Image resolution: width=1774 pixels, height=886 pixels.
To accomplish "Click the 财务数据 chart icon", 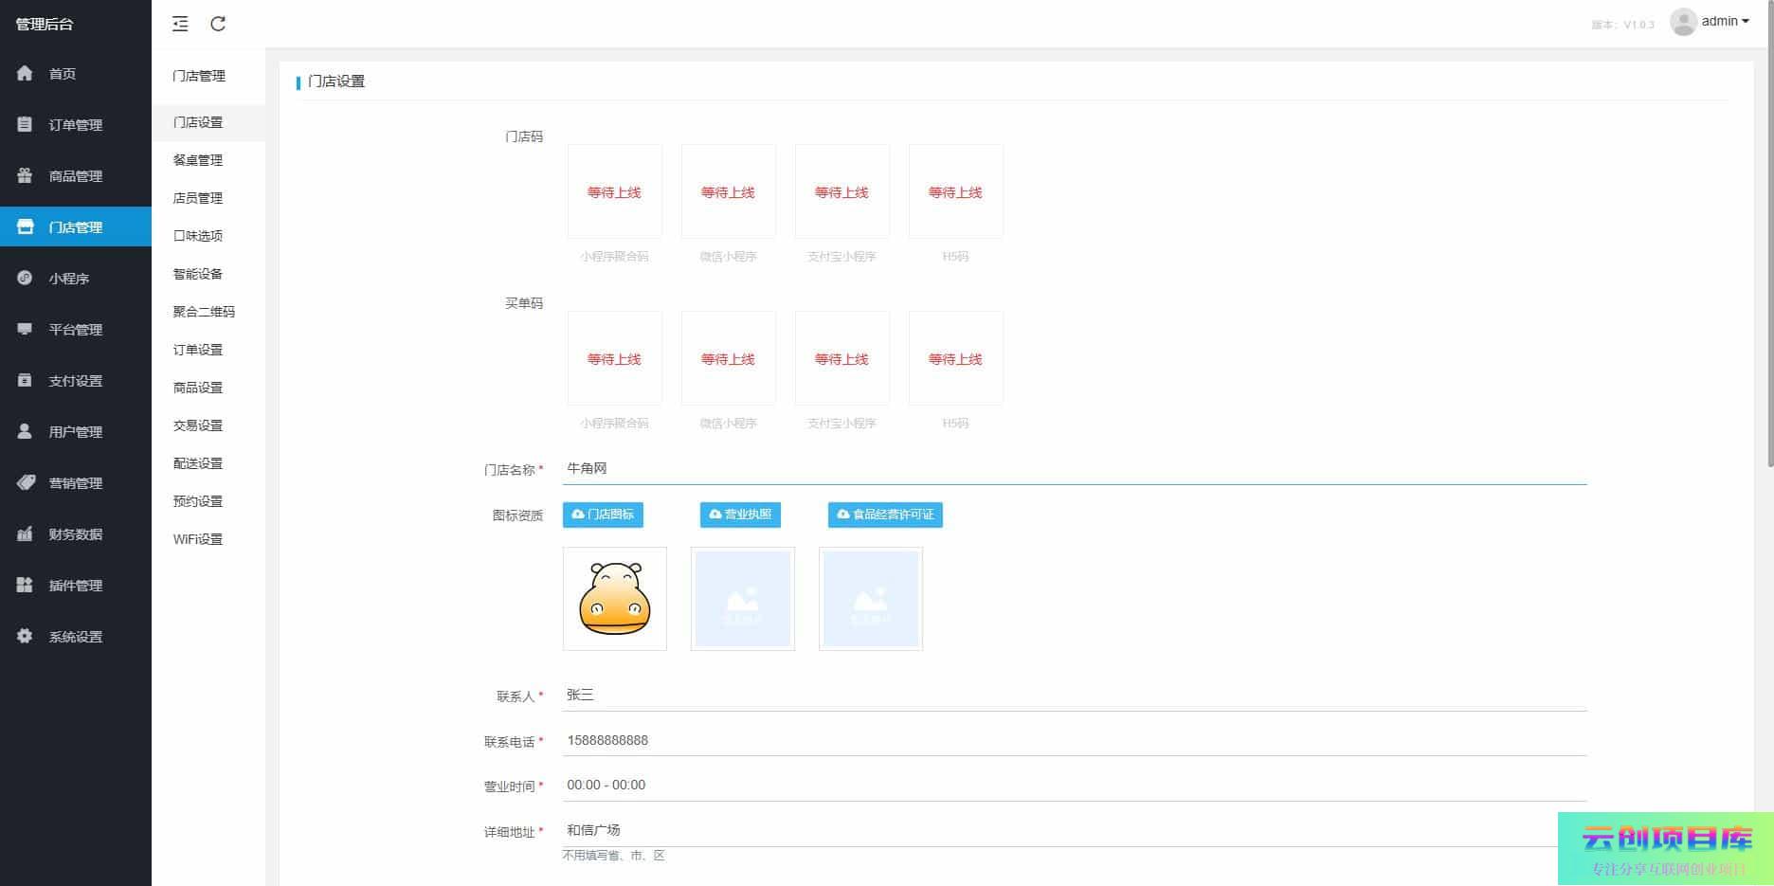I will click(x=25, y=534).
